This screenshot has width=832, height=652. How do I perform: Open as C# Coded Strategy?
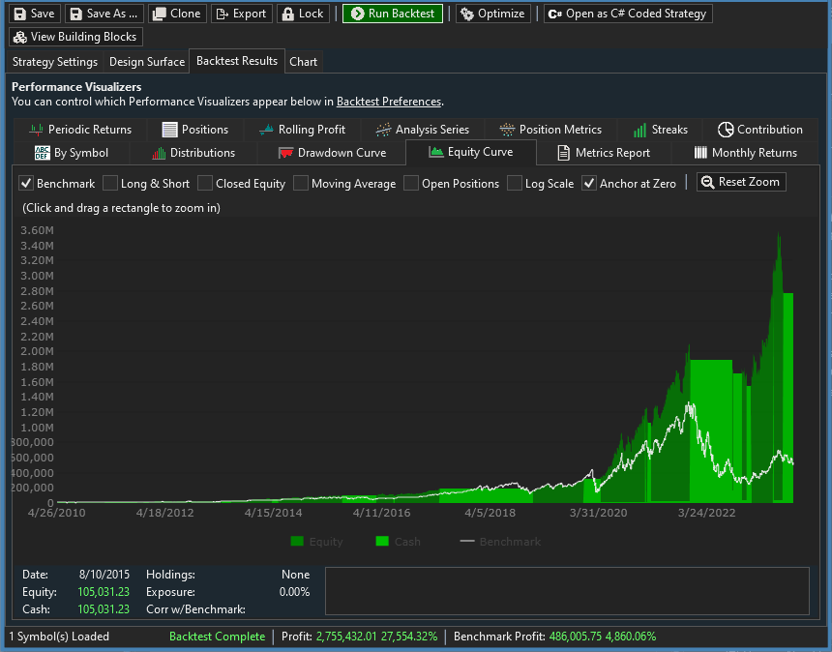tap(555, 14)
